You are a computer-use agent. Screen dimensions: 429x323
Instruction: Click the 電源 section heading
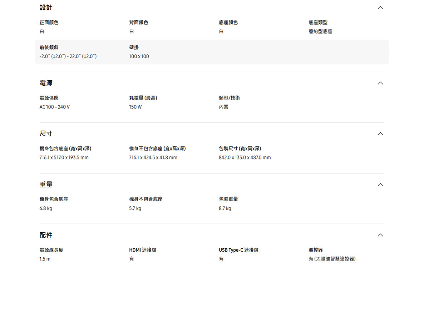46,83
